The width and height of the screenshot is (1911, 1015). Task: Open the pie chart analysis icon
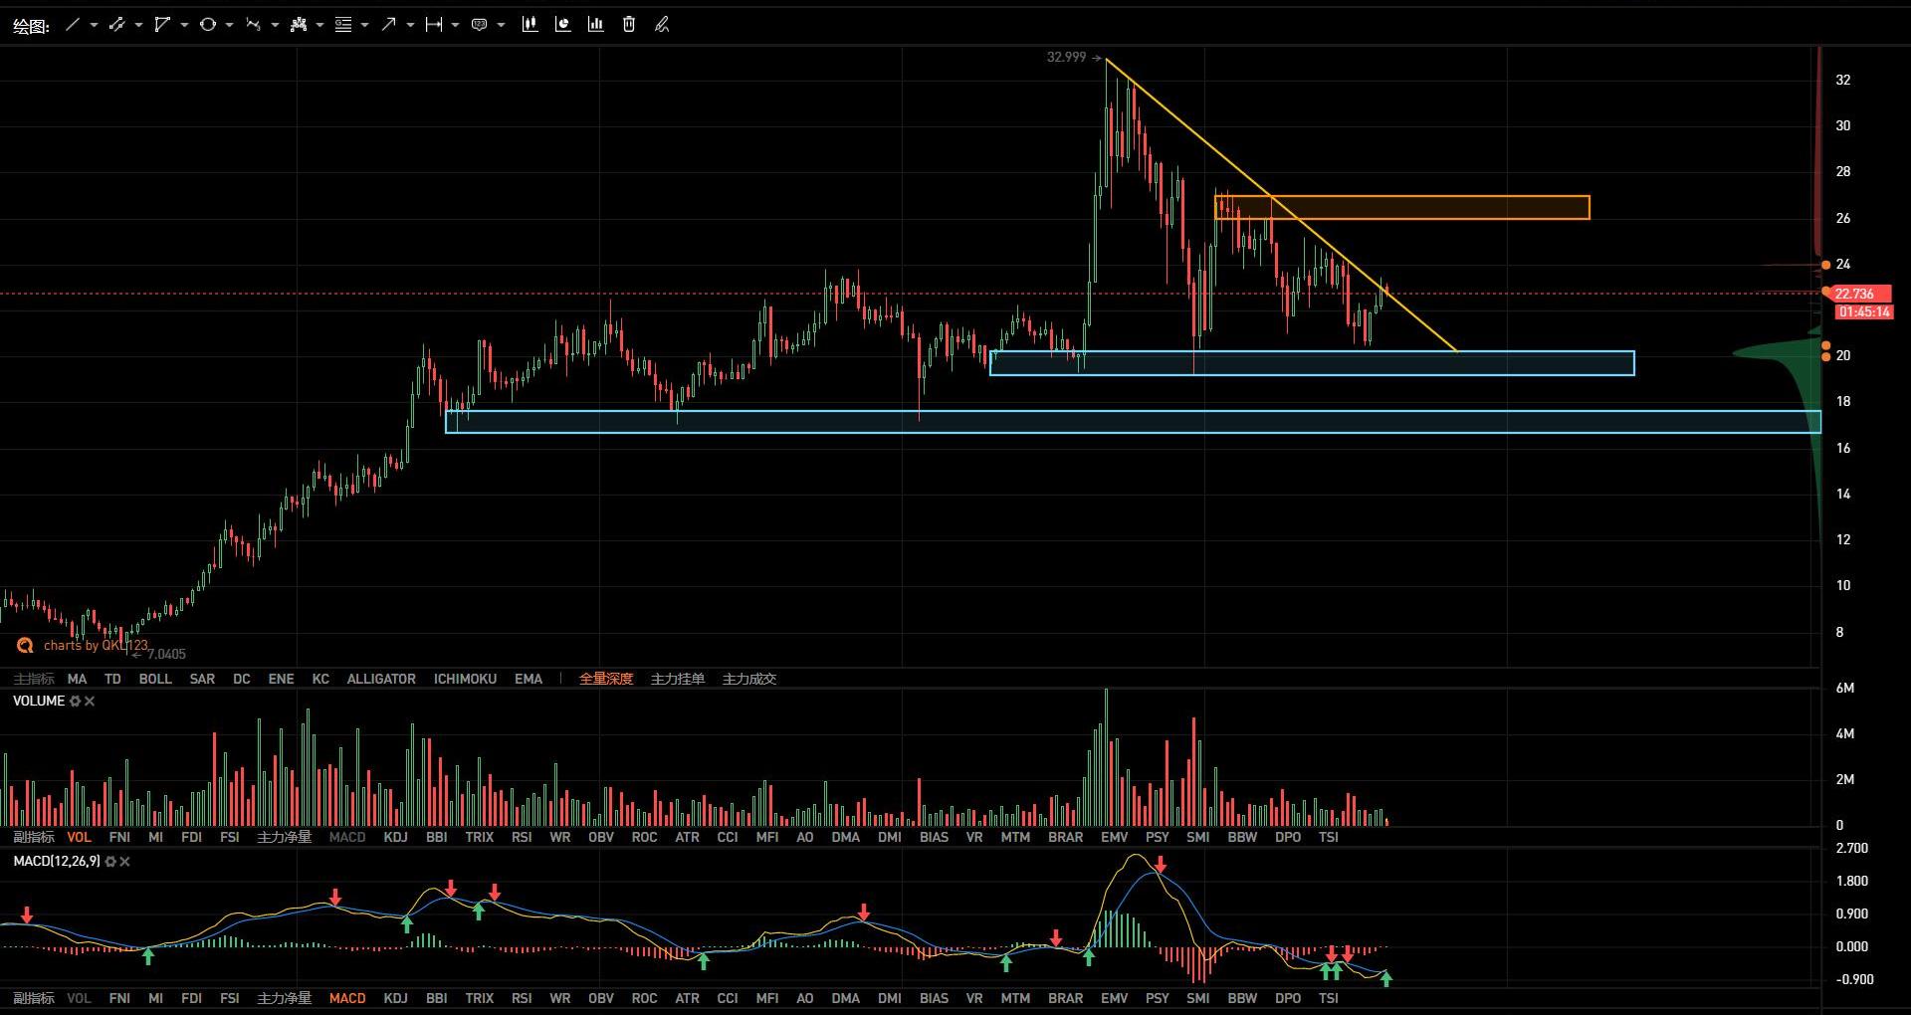[562, 25]
